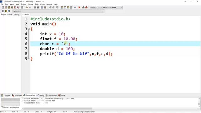Switch to the Project sidebar tab
201x113 pixels.
pos(3,14)
